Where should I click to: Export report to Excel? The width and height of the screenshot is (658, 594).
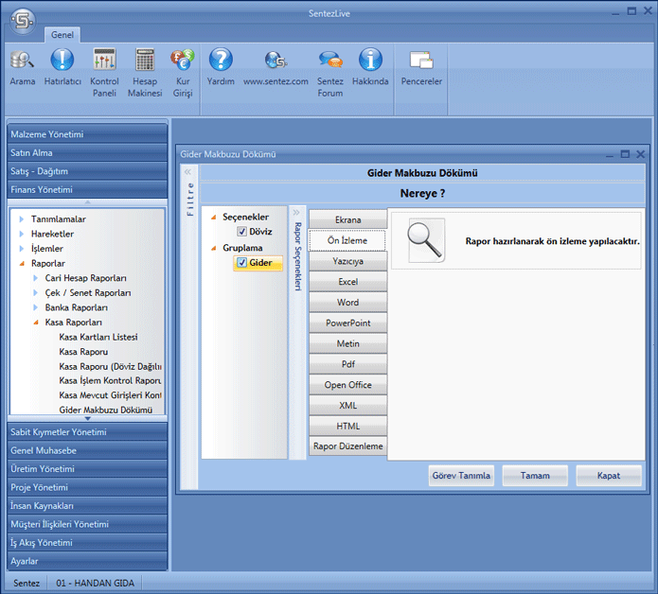[347, 282]
